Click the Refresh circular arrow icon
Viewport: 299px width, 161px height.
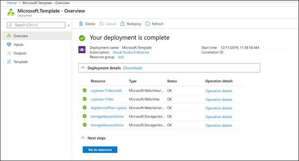click(148, 24)
